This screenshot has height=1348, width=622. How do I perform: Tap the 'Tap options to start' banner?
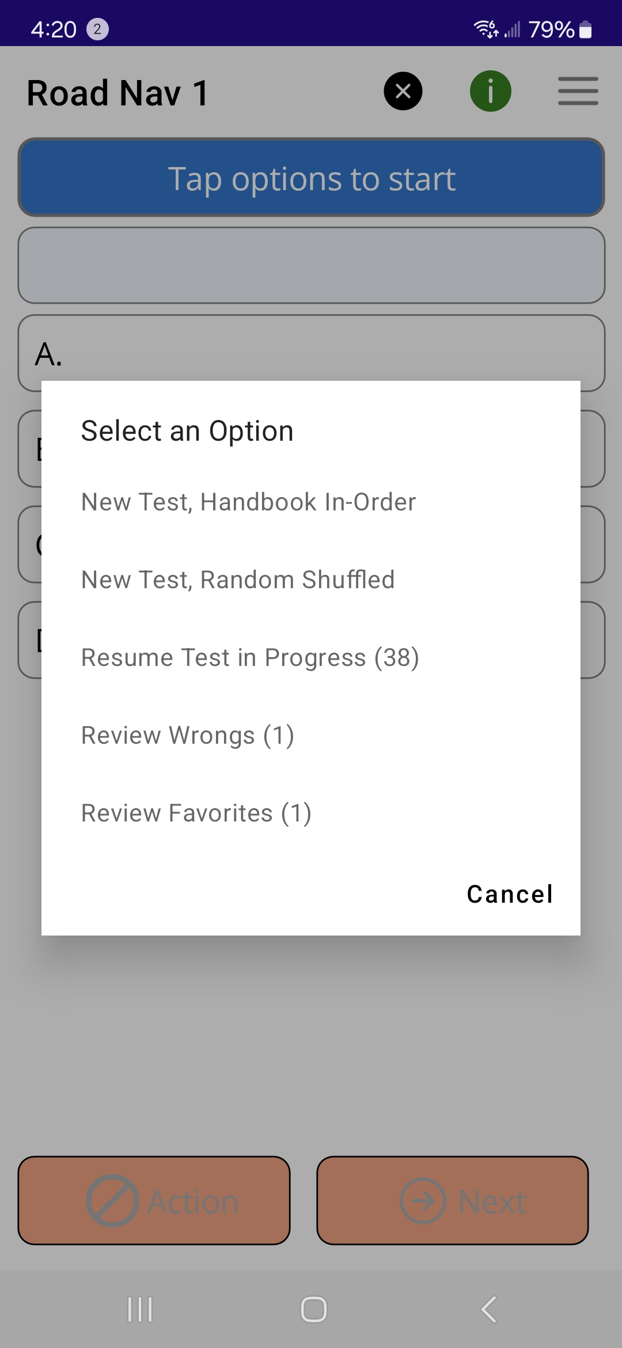[x=311, y=178]
